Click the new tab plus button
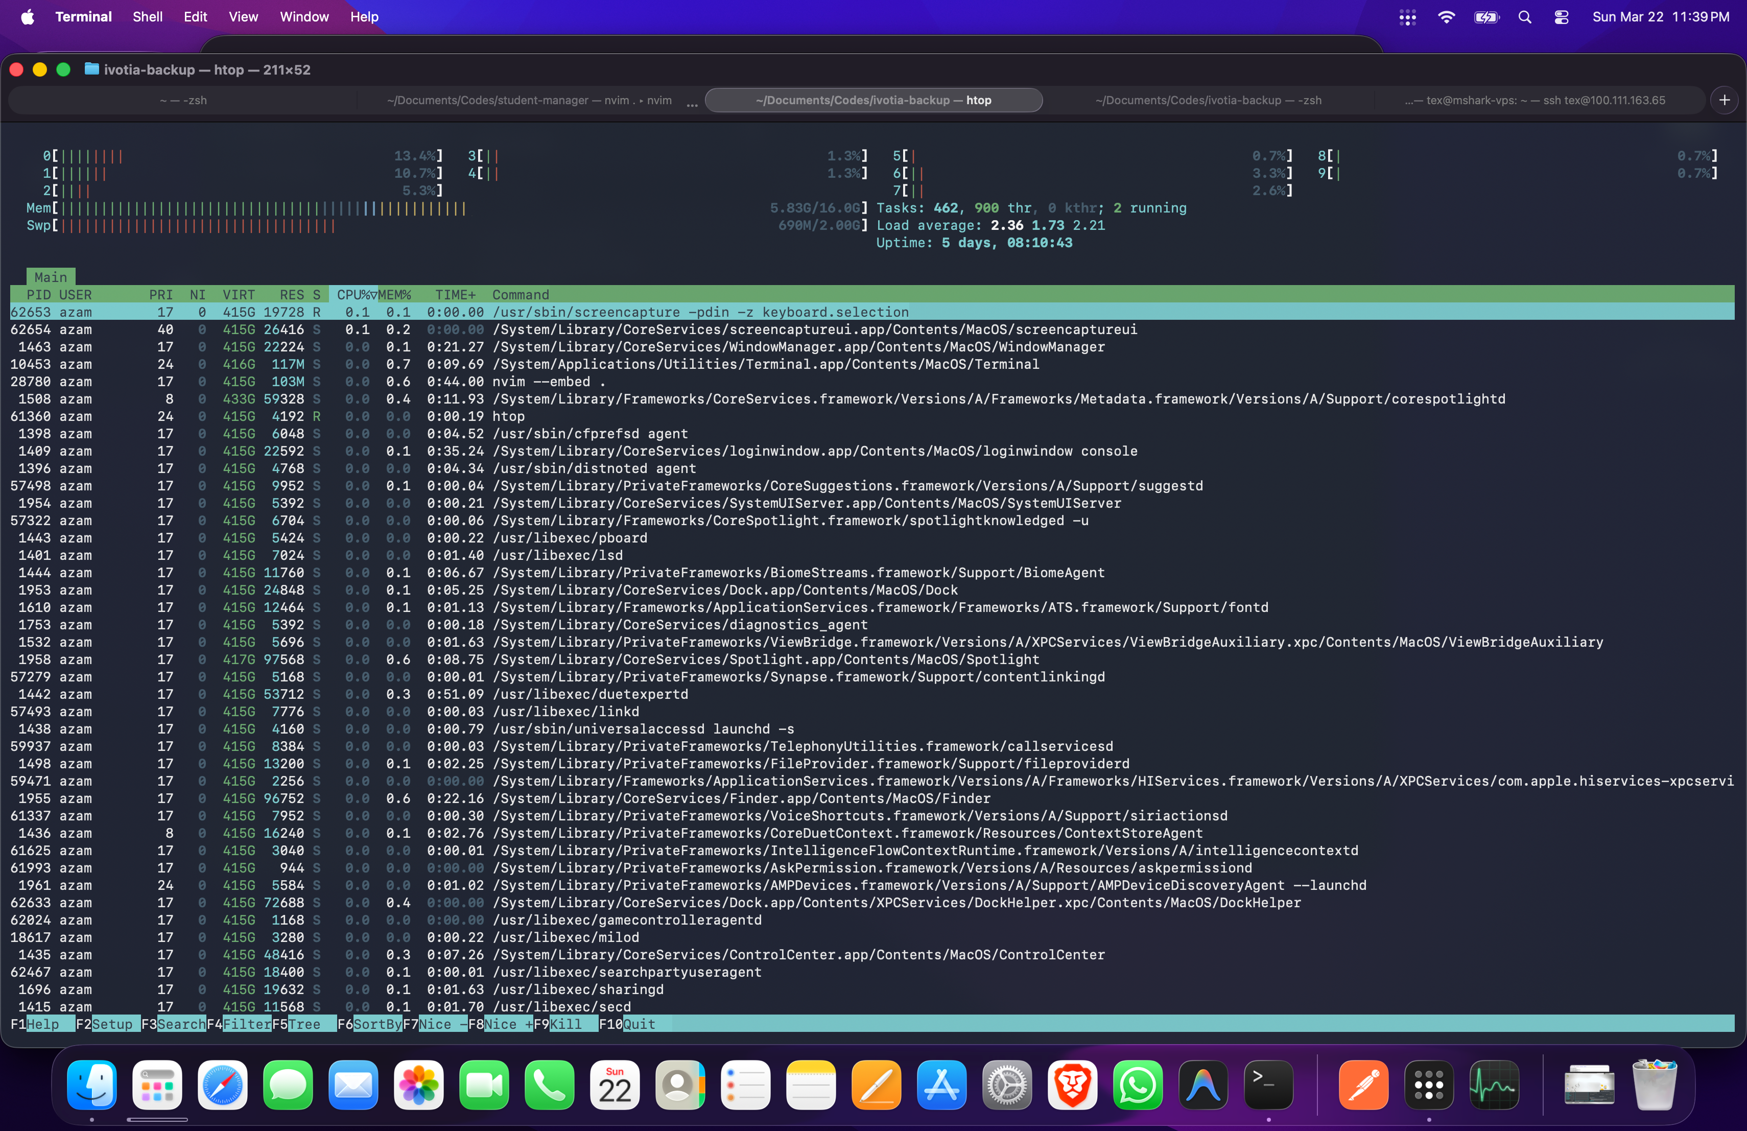1747x1131 pixels. coord(1724,100)
